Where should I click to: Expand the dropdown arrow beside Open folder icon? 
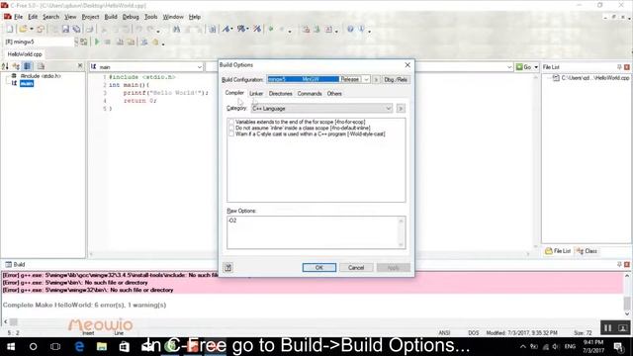click(32, 29)
